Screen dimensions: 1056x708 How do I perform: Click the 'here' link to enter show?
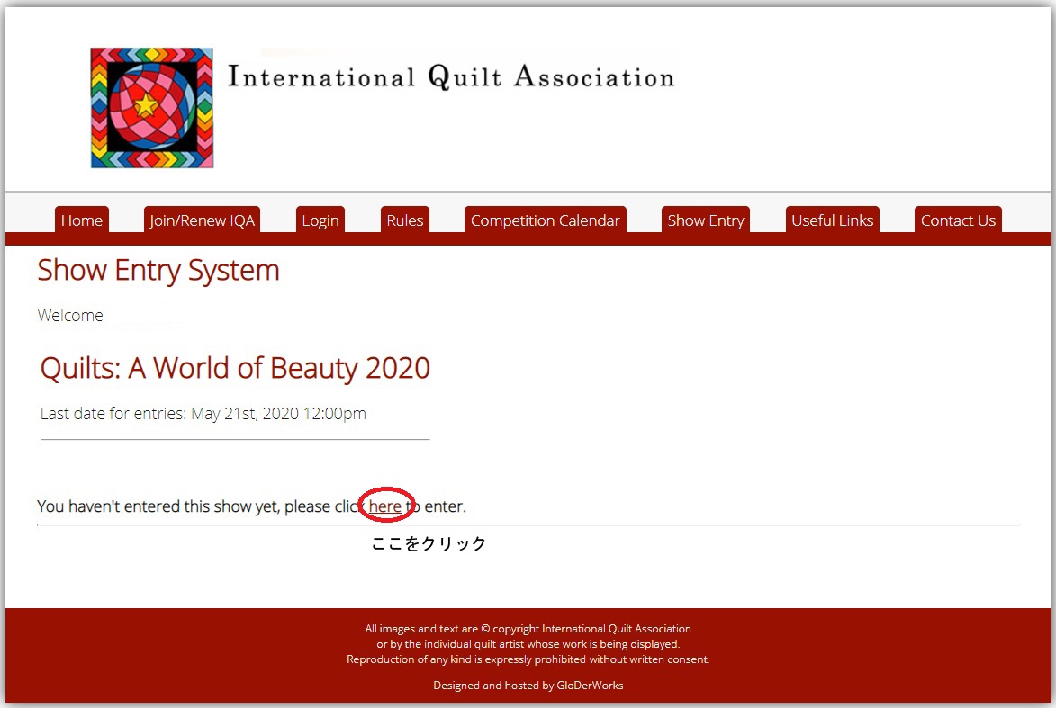385,506
